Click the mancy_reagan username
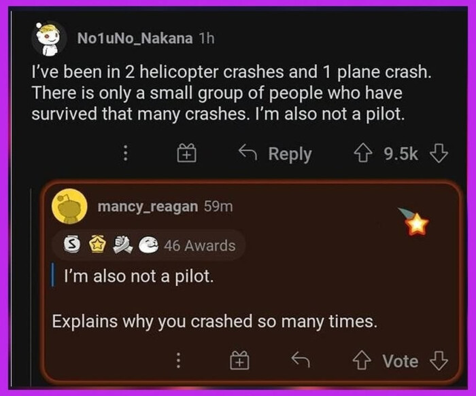The height and width of the screenshot is (396, 476). (x=148, y=206)
